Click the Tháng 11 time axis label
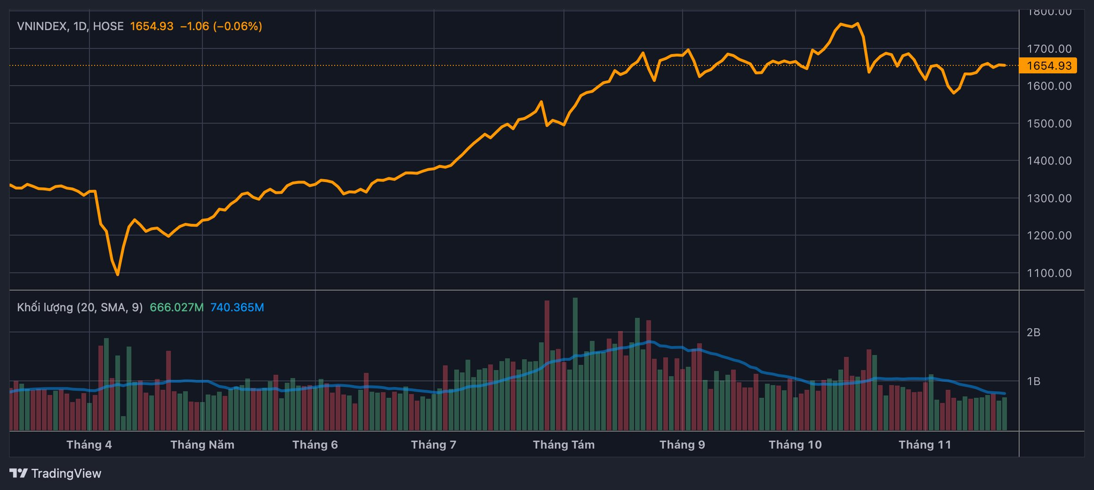1094x490 pixels. point(925,444)
